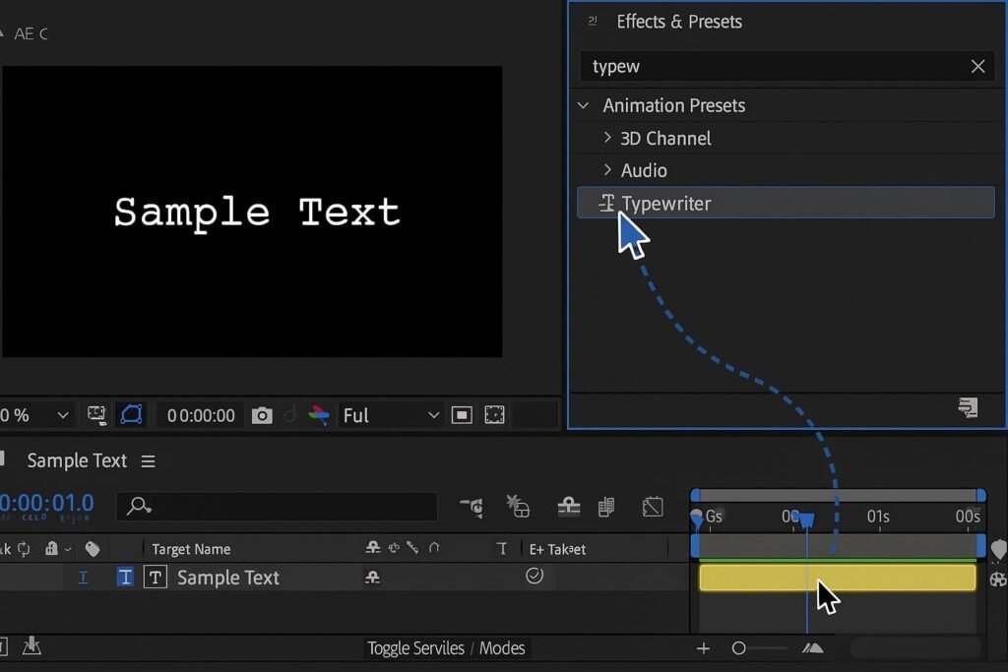
Task: Toggle the transparency grid icon in viewer
Action: tap(494, 415)
